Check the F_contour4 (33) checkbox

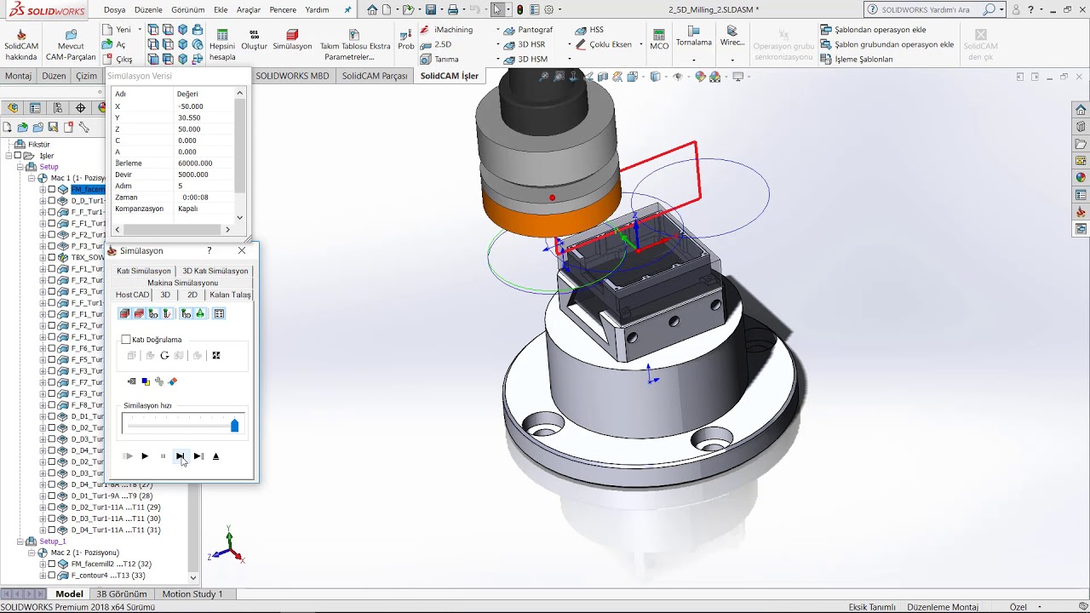click(52, 576)
